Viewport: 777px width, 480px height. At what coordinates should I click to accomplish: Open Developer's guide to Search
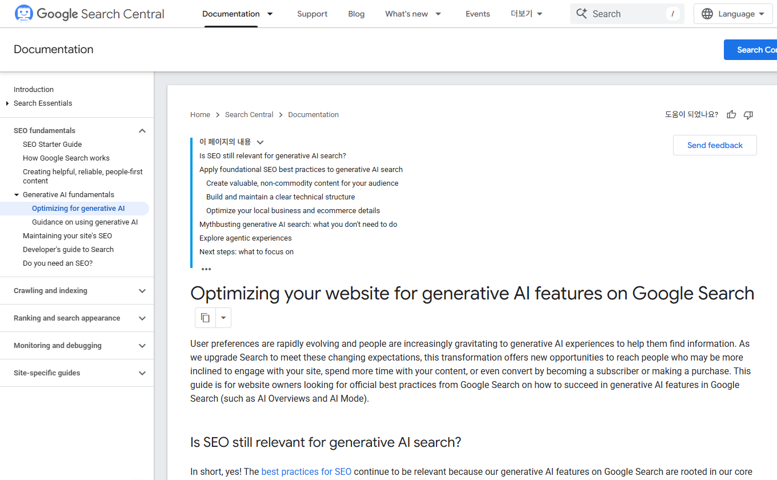pos(68,250)
